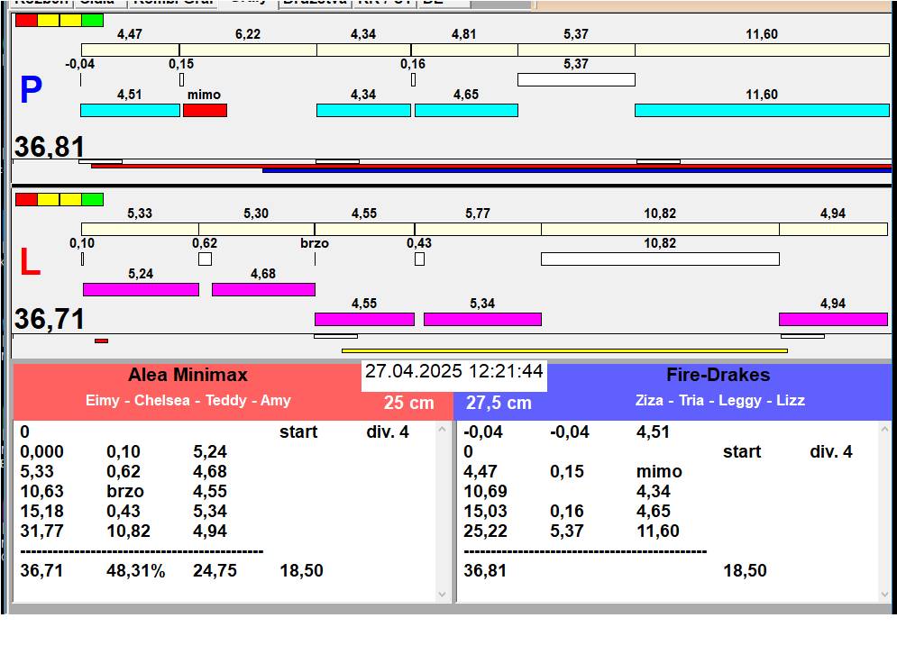
Task: Select the magenta 5,24 segment in lane L
Action: click(x=141, y=289)
